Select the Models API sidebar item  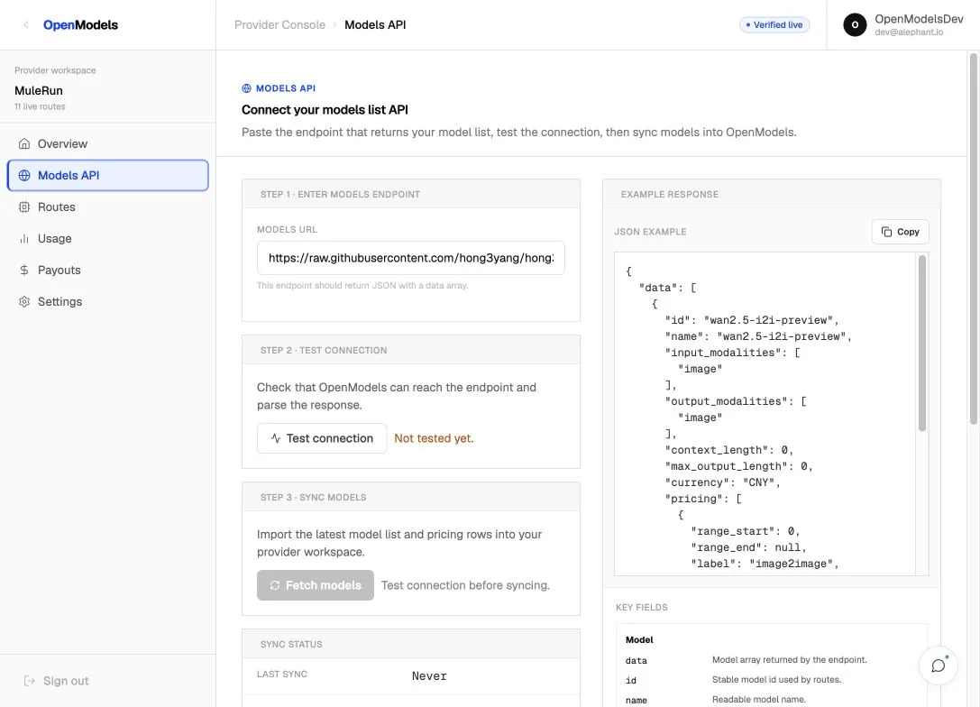[107, 176]
